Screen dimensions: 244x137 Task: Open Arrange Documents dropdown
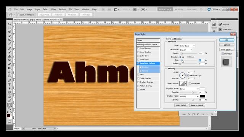click(136, 10)
